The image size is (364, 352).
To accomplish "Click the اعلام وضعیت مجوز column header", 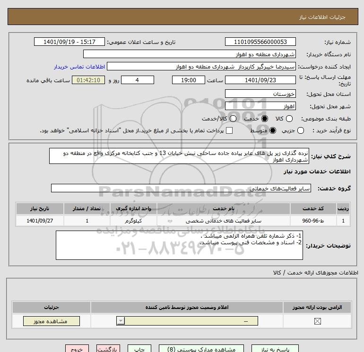I will point(187,307).
